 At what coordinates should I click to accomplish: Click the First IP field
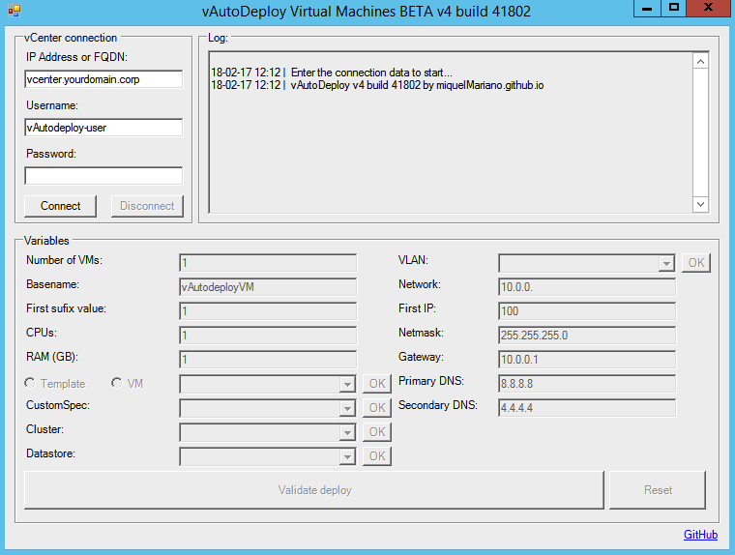587,311
